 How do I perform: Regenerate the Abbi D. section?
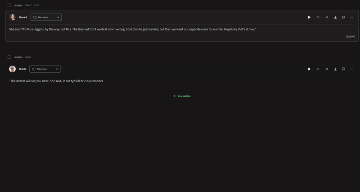click(318, 69)
